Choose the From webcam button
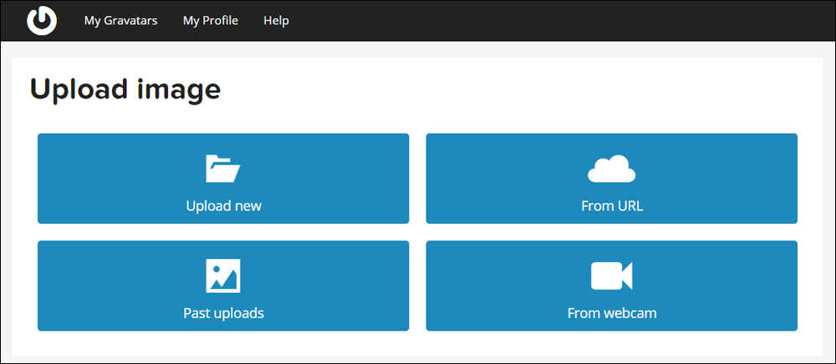The height and width of the screenshot is (364, 836). [x=612, y=286]
